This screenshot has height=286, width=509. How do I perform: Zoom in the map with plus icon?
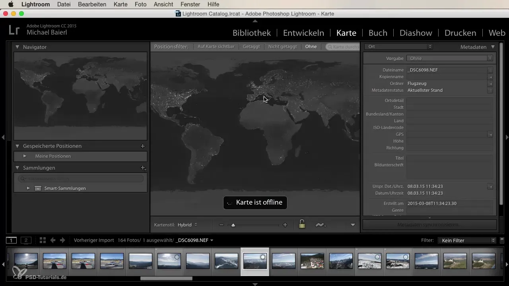(285, 225)
